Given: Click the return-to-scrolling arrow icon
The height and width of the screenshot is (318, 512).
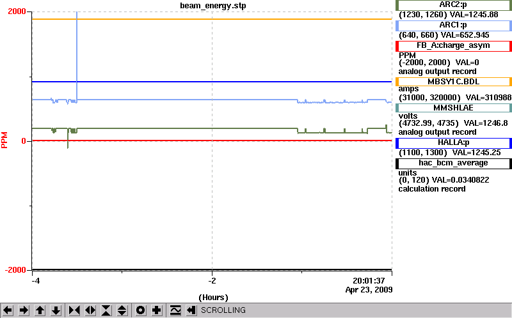Looking at the screenshot, I should pos(191,310).
